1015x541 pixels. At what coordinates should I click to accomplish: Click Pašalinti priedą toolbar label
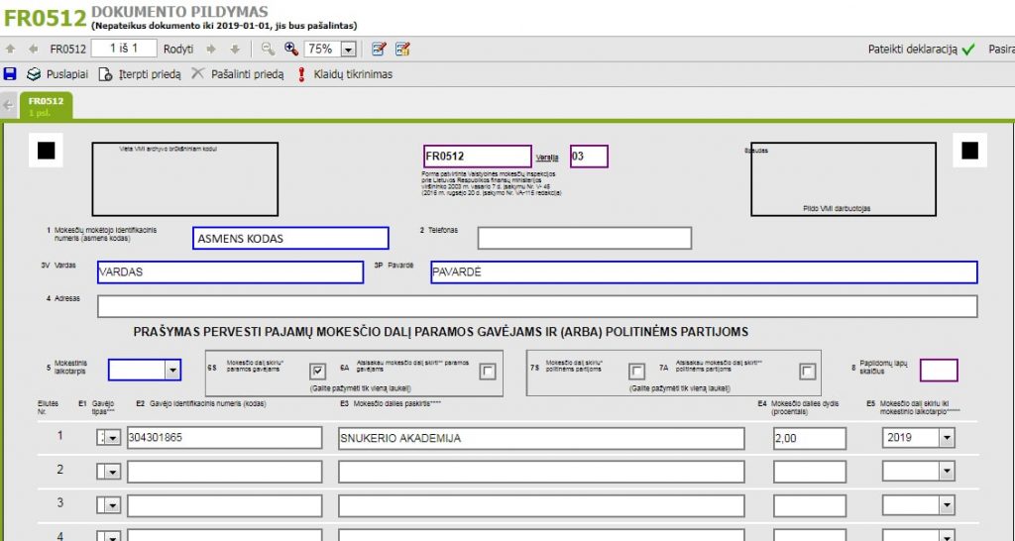coord(247,74)
